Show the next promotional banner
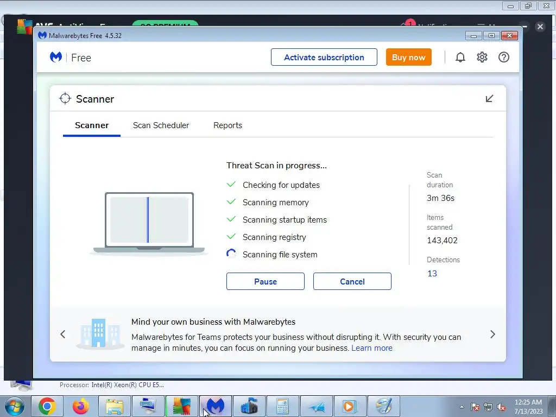 coord(492,334)
